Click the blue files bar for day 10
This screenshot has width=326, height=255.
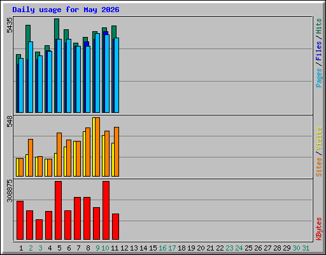click(x=106, y=33)
